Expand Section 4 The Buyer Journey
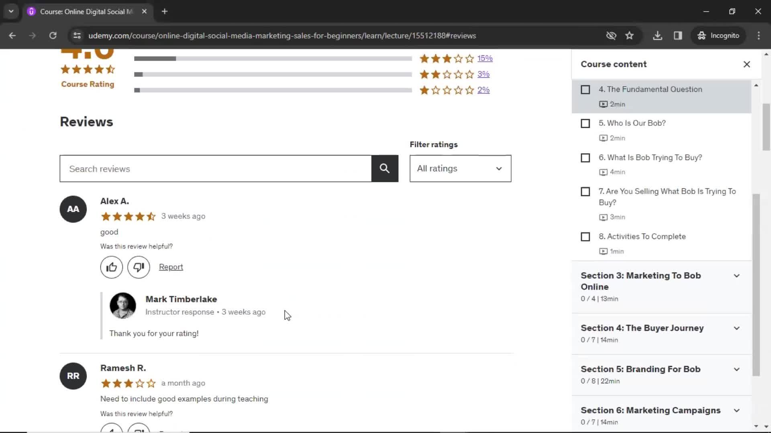 point(661,332)
